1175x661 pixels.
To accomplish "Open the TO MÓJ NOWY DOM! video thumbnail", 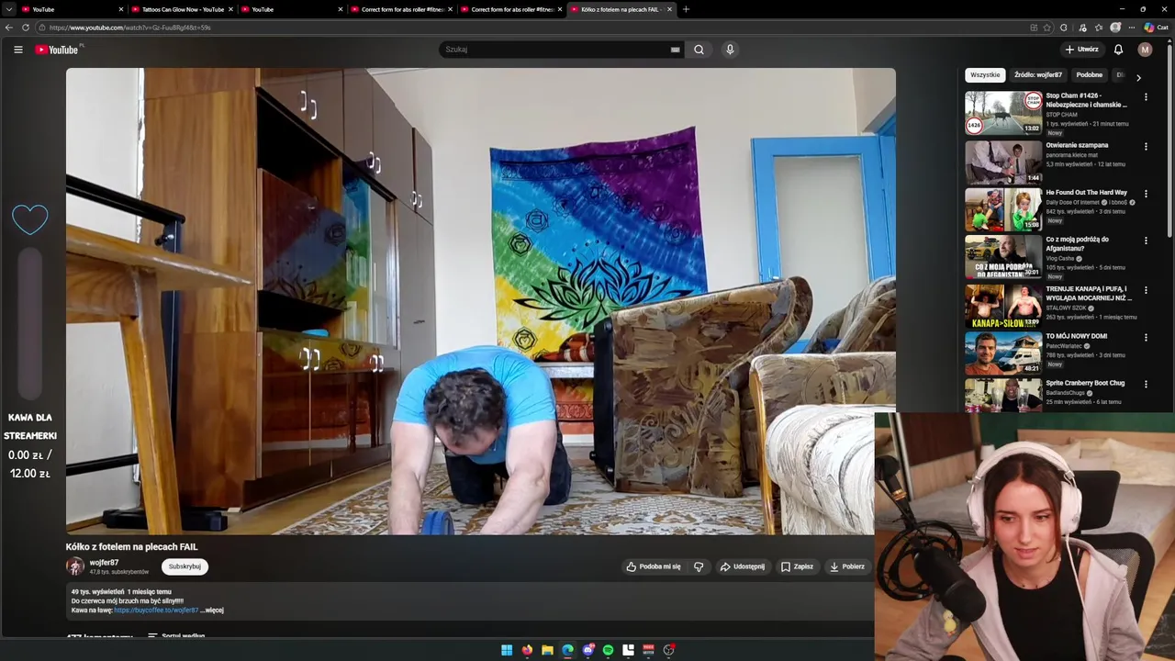I will click(x=1003, y=353).
